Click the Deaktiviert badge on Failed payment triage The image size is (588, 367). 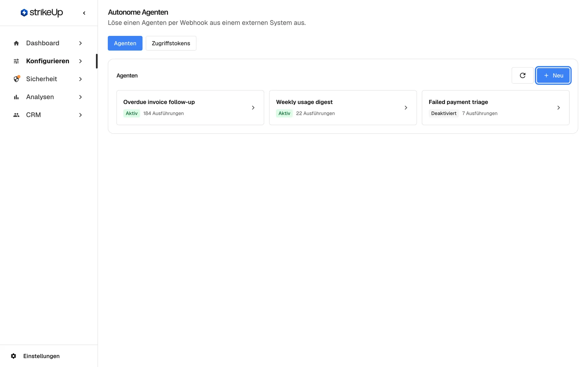pos(444,113)
